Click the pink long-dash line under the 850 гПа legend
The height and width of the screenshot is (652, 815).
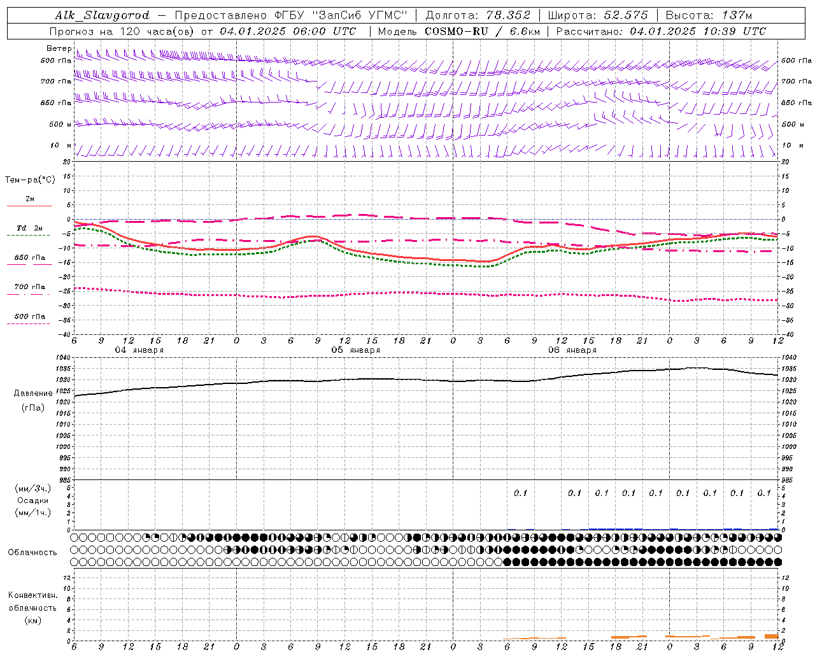(29, 265)
